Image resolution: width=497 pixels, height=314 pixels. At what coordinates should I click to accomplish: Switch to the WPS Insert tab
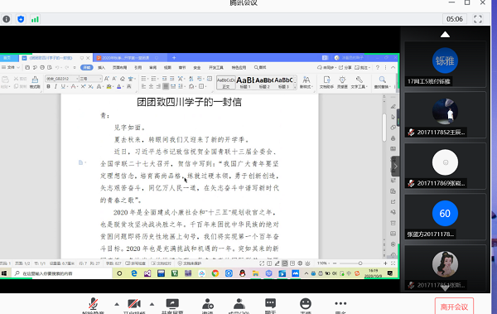point(101,67)
